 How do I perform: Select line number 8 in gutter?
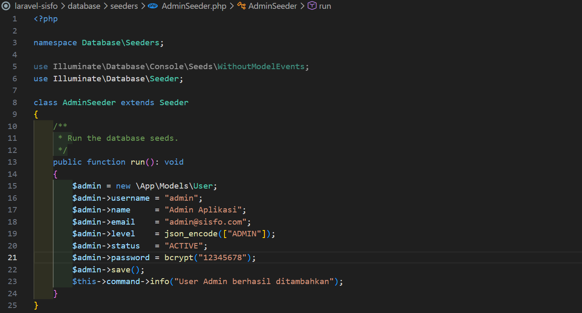tap(15, 102)
